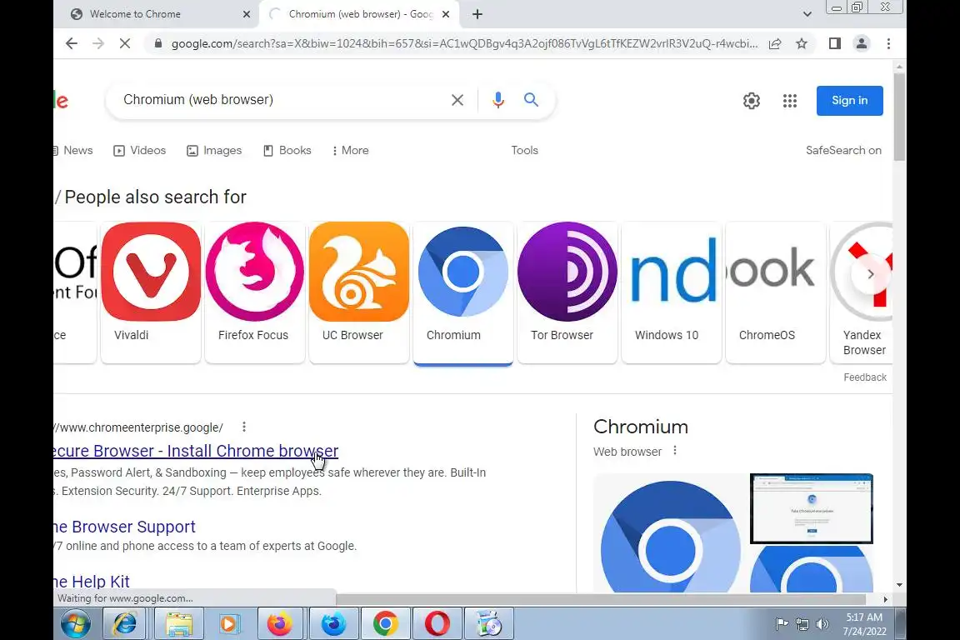Open large Chromium logo image

670,532
